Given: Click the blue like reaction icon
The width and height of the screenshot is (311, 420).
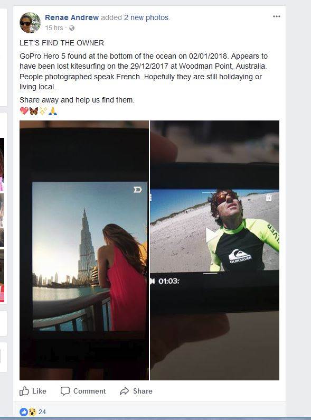Looking at the screenshot, I should [24, 412].
